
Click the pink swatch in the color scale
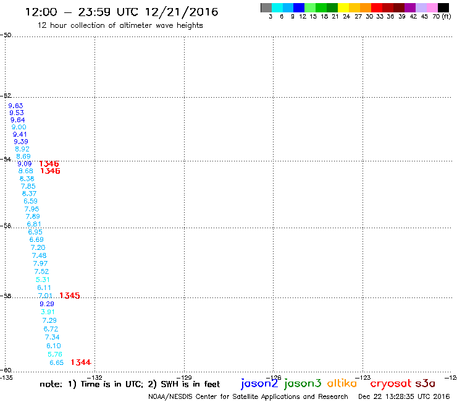pyautogui.click(x=432, y=7)
